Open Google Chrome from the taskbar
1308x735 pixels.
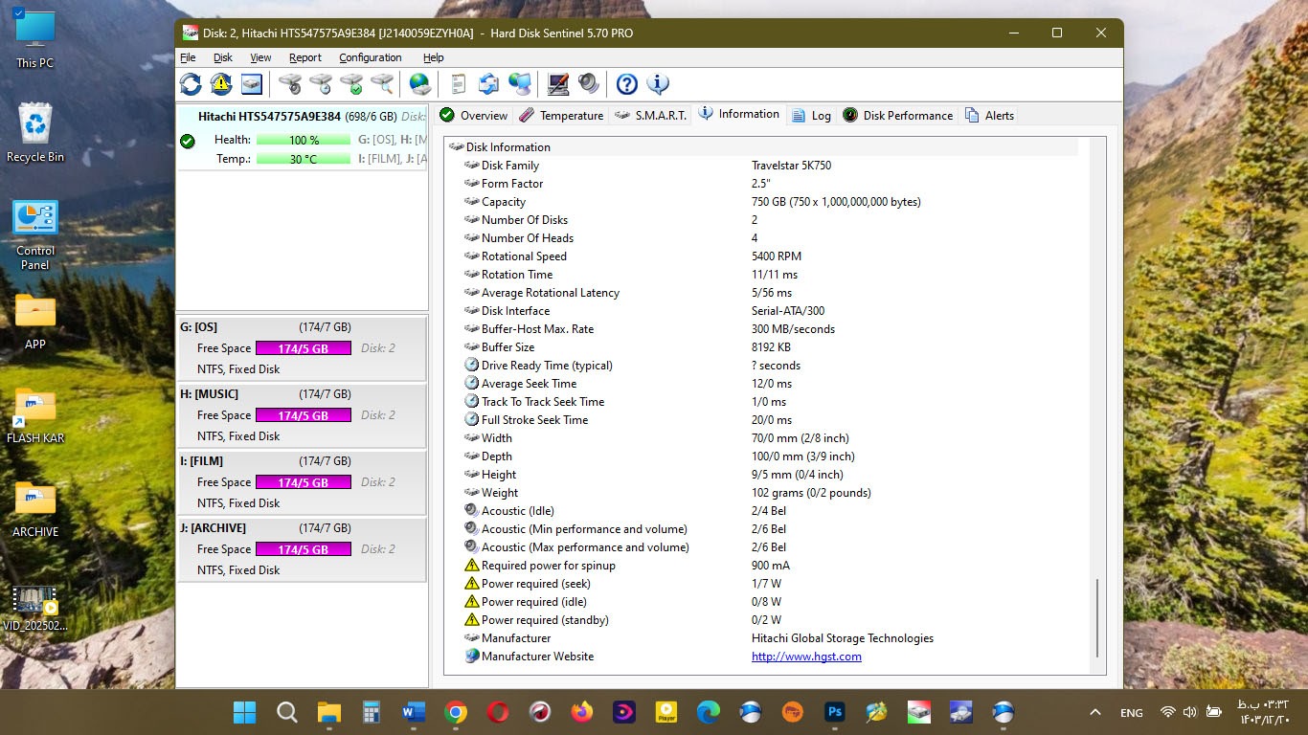(456, 712)
